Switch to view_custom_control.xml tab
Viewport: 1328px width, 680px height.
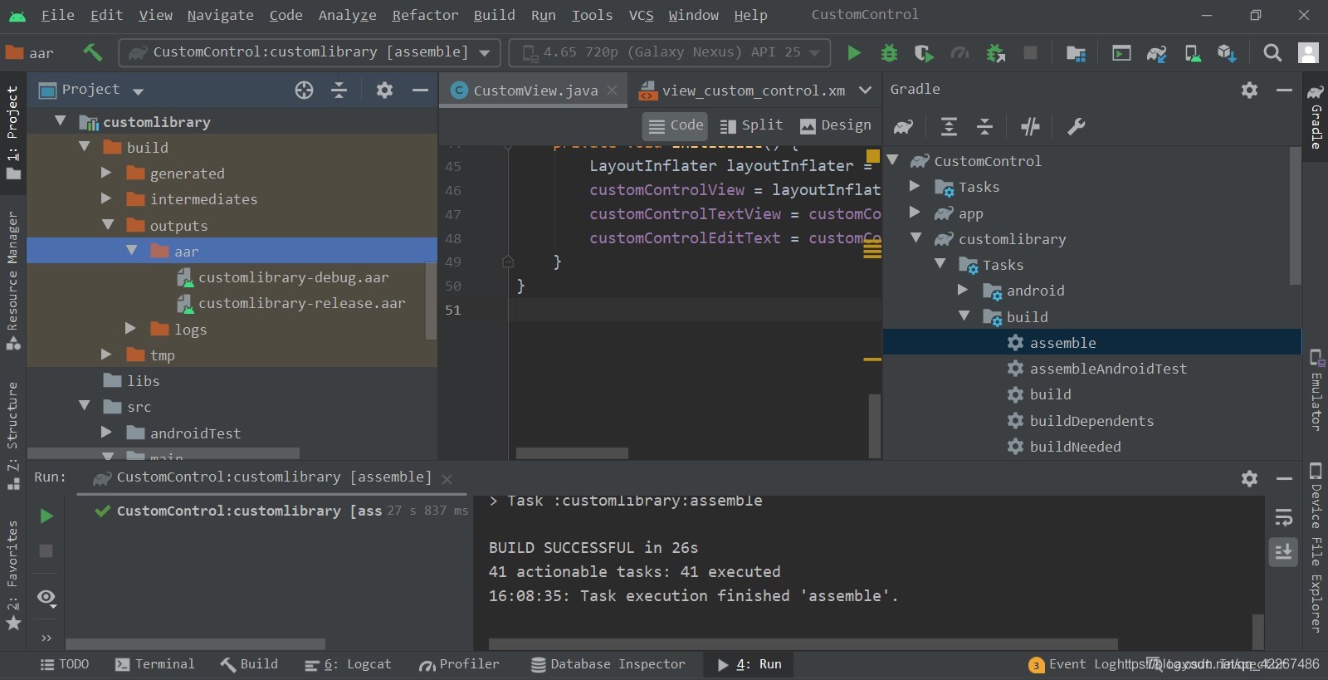pyautogui.click(x=743, y=91)
